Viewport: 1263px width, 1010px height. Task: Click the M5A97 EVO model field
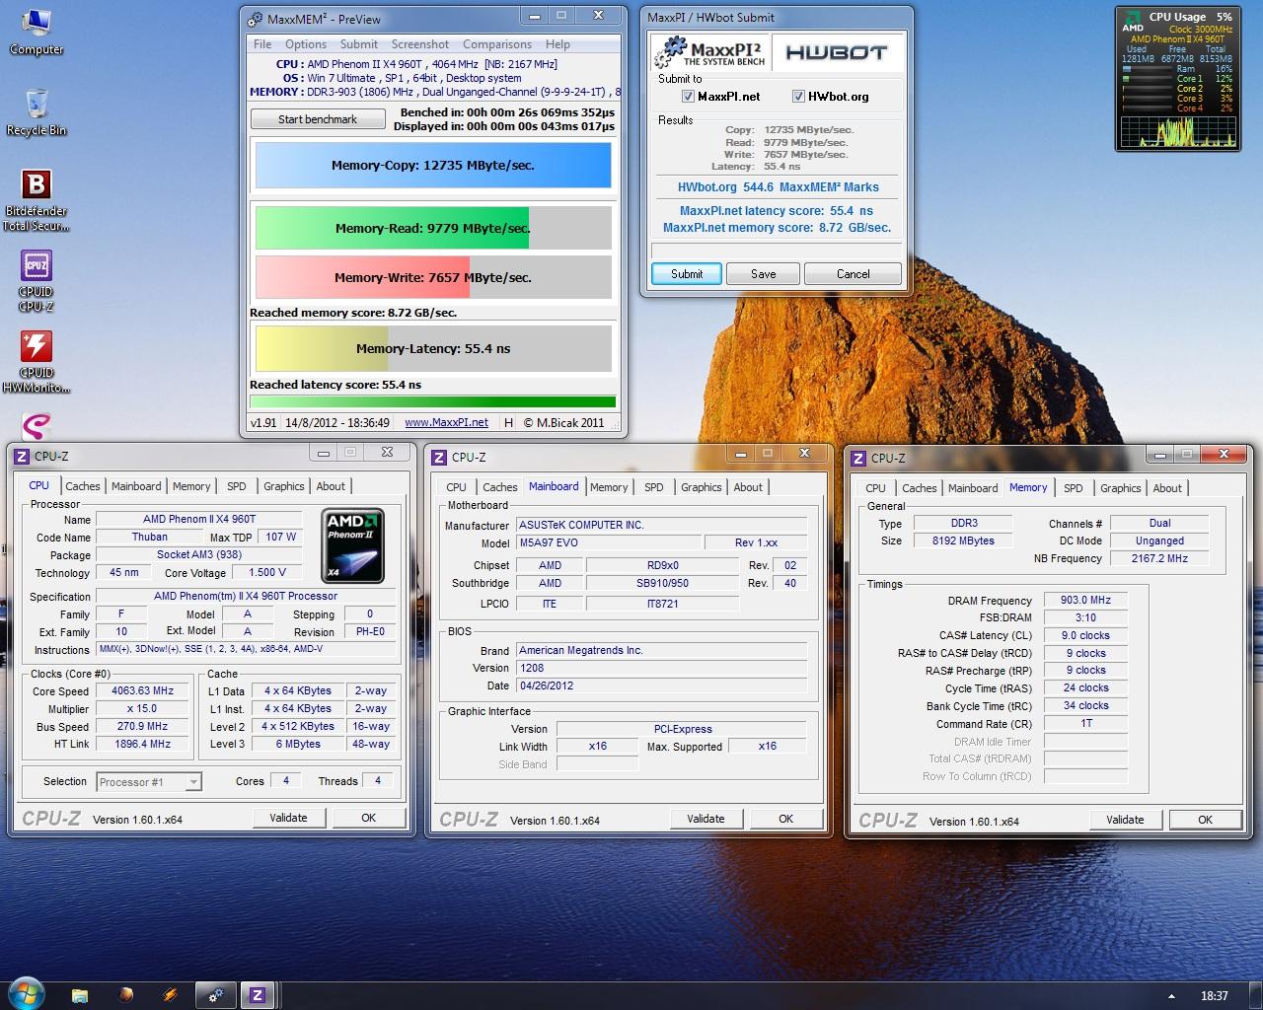coord(608,542)
